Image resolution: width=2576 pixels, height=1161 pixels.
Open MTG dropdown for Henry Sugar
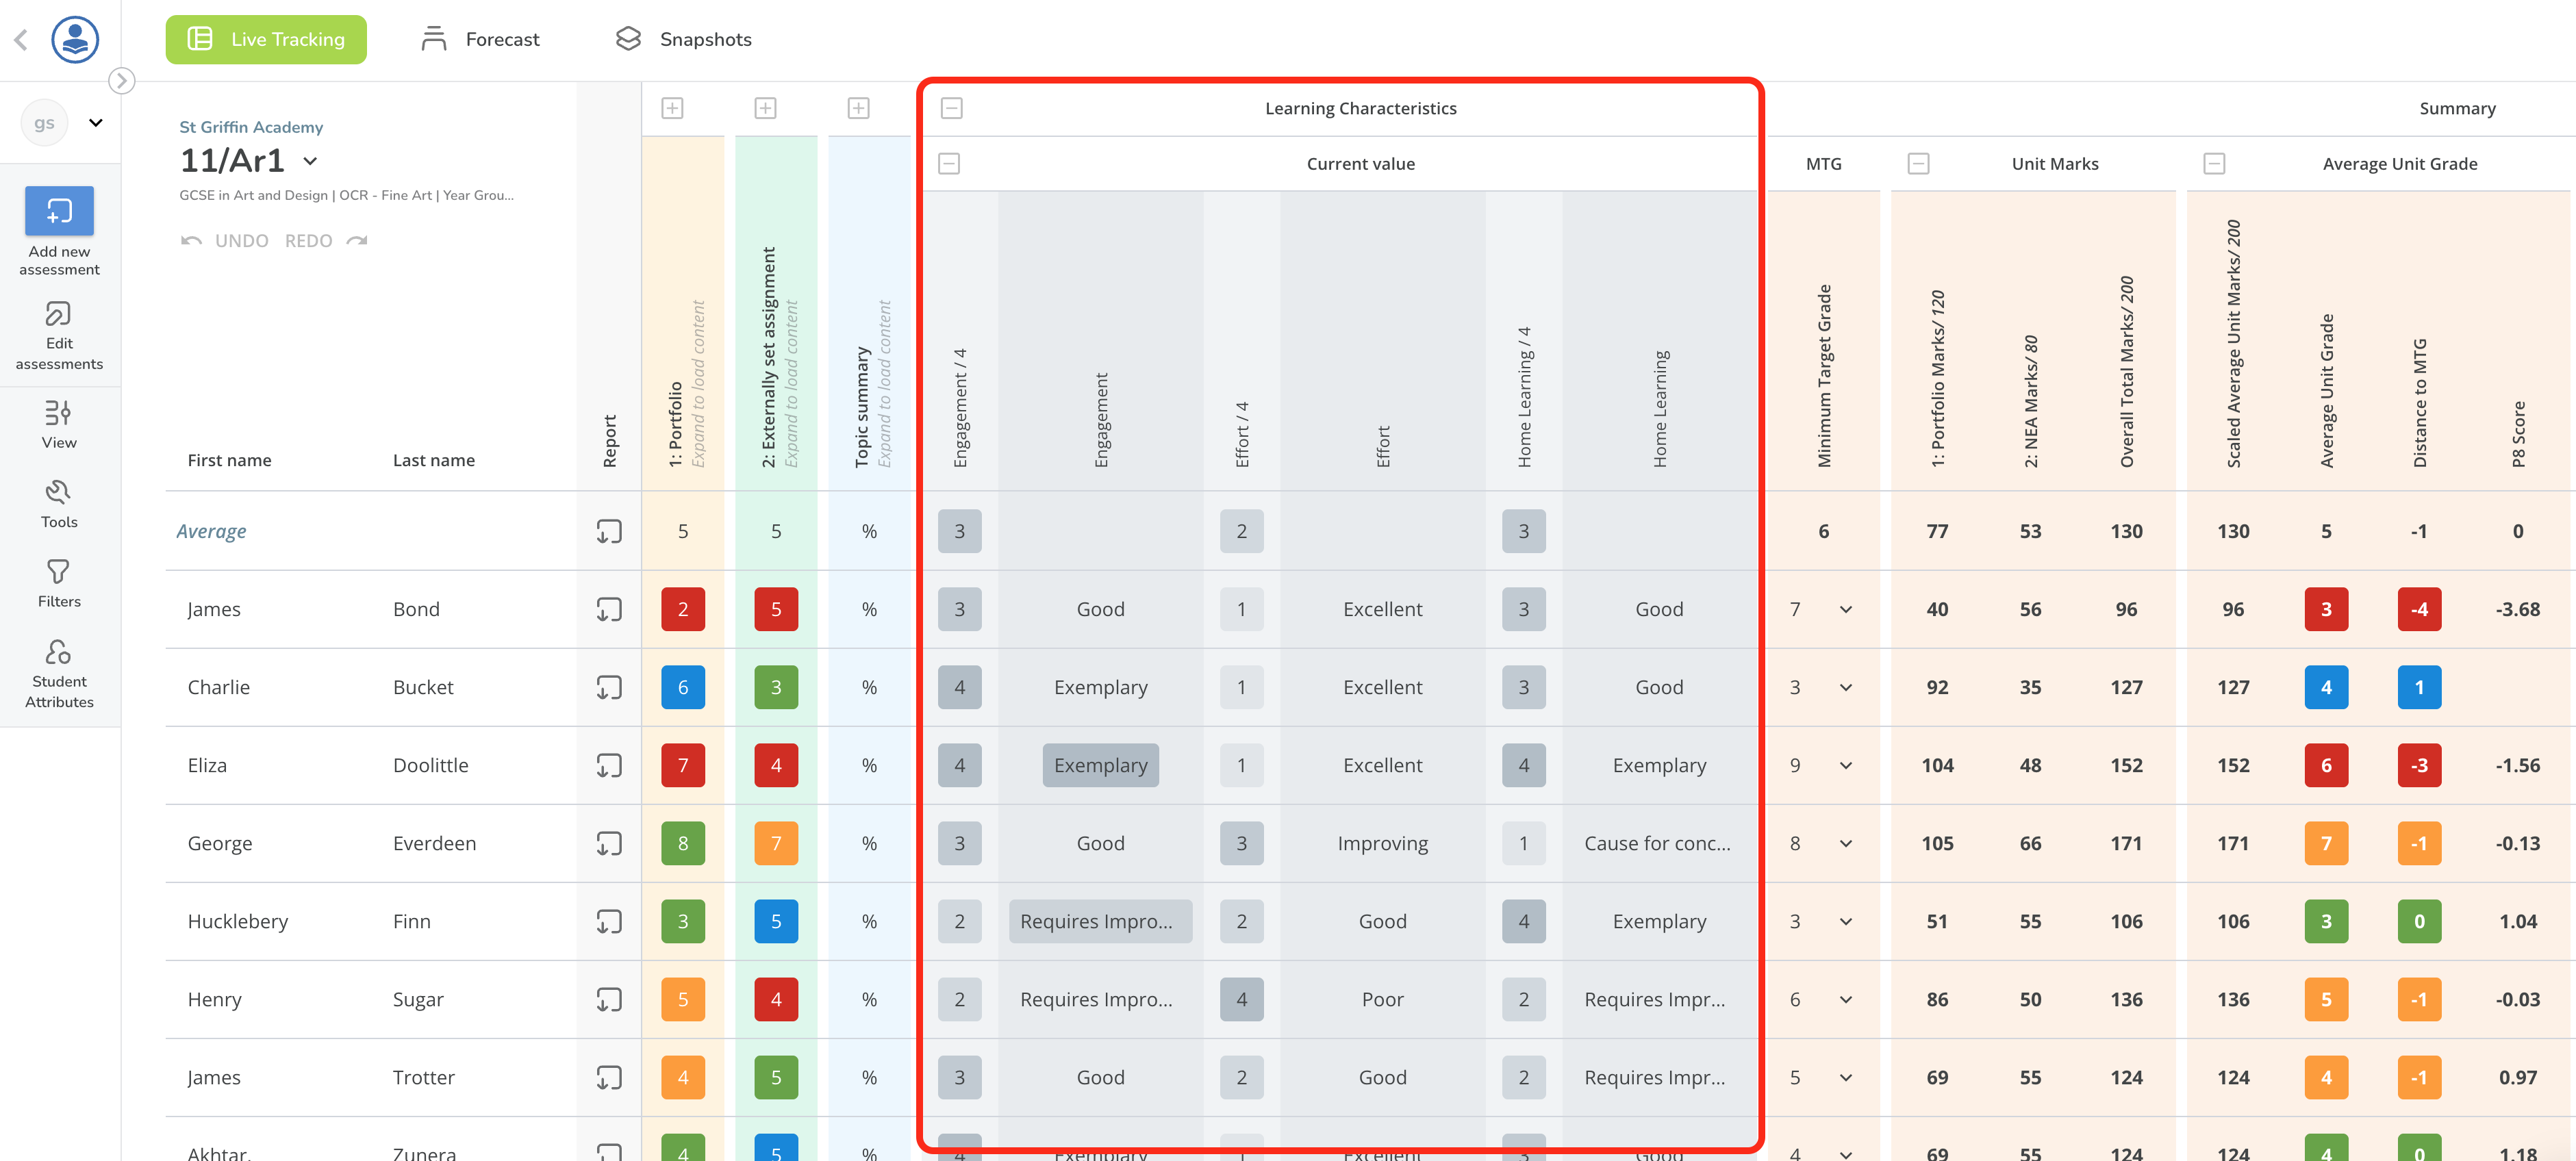click(1846, 999)
